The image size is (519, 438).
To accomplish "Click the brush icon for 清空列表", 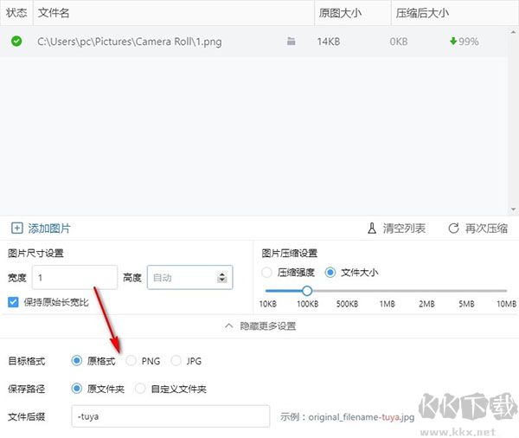I will tap(372, 229).
